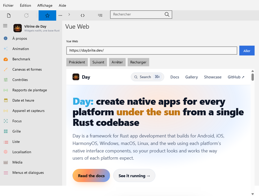Click the Grille grid icon
259x196 pixels.
[6, 131]
